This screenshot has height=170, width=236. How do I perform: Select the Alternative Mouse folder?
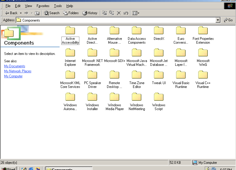[114, 35]
